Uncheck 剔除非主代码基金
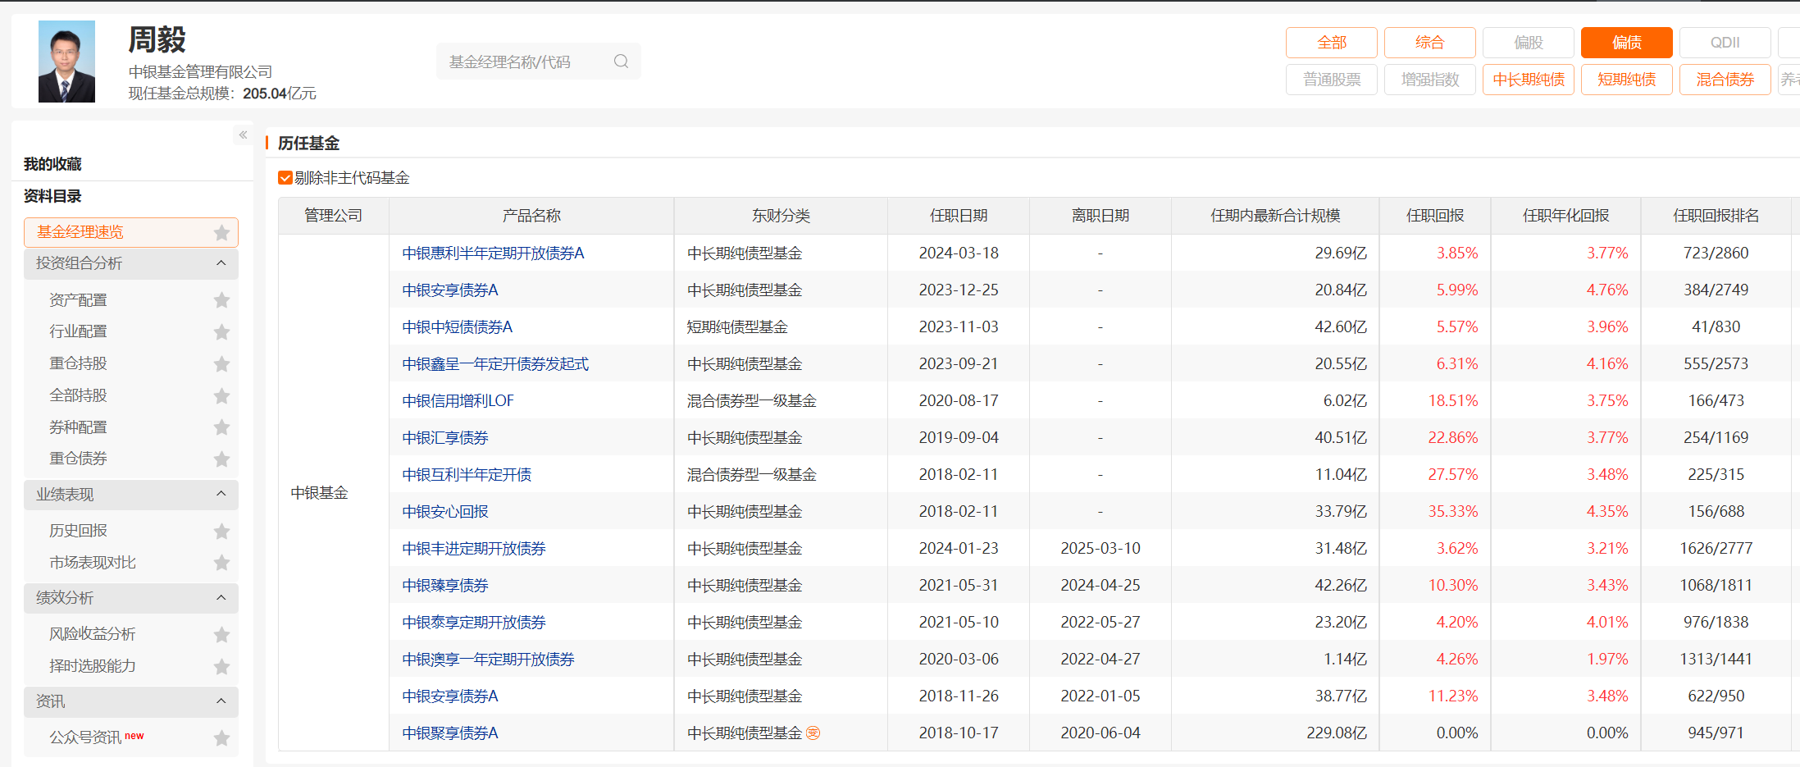The image size is (1800, 767). [x=285, y=177]
